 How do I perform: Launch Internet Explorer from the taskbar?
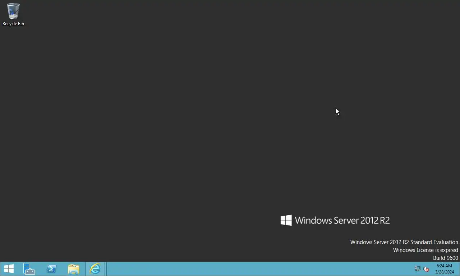95,269
